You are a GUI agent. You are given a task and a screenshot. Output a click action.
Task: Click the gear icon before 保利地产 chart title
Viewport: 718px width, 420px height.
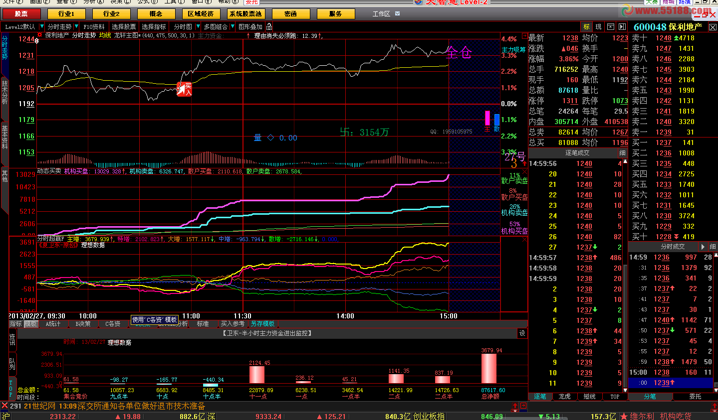(40, 35)
